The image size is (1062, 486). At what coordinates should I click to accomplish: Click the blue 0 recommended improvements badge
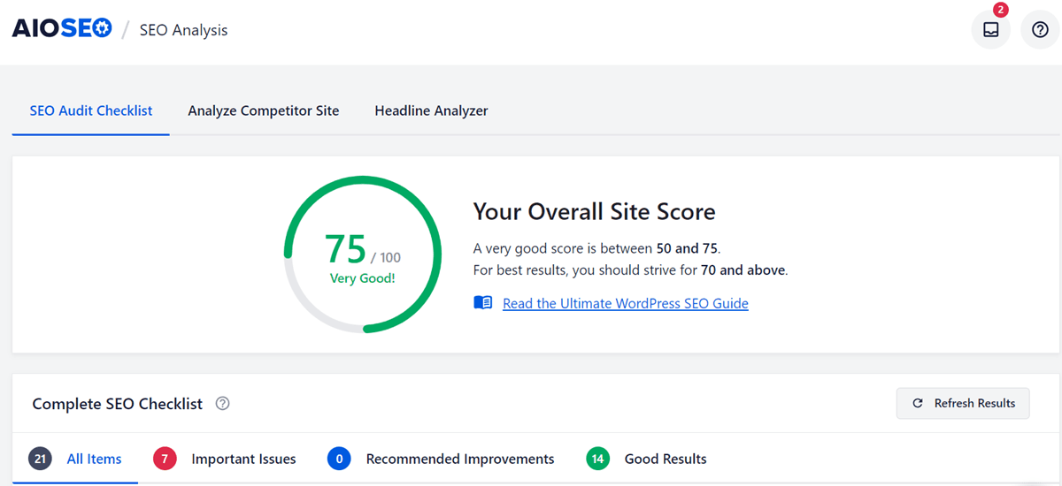(339, 459)
